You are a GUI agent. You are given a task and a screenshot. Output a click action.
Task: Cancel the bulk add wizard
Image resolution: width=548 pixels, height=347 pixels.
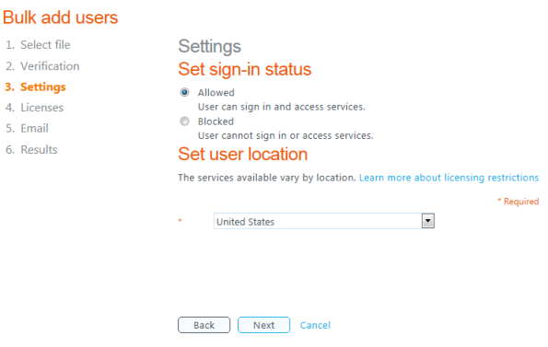point(315,325)
